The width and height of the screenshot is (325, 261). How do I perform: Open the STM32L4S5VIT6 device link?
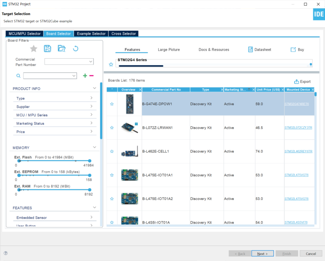click(296, 222)
